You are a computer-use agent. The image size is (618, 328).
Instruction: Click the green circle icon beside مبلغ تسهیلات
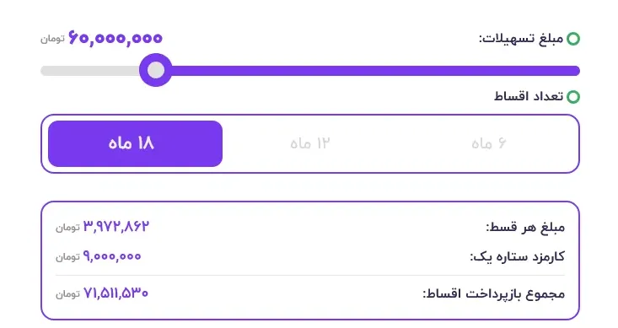click(x=573, y=39)
